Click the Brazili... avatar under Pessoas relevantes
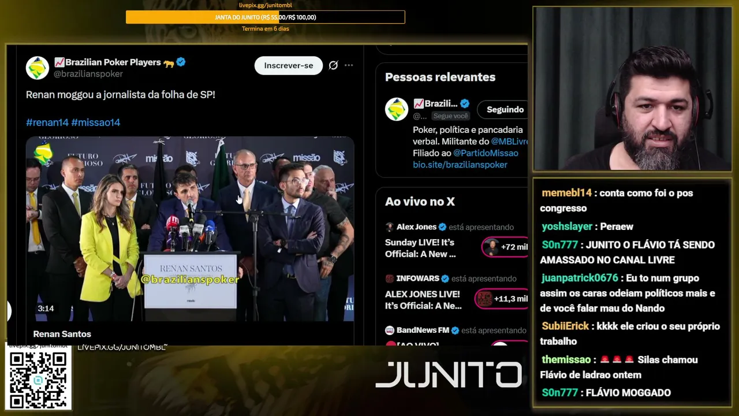 tap(397, 109)
